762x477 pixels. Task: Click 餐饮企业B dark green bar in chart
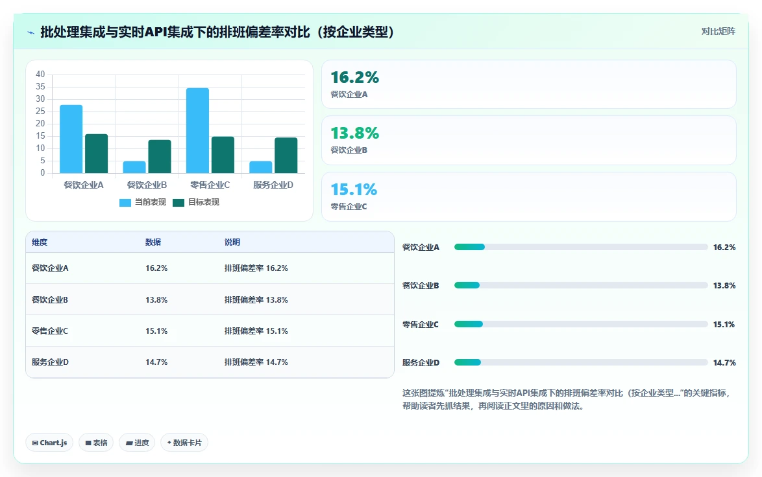(160, 156)
